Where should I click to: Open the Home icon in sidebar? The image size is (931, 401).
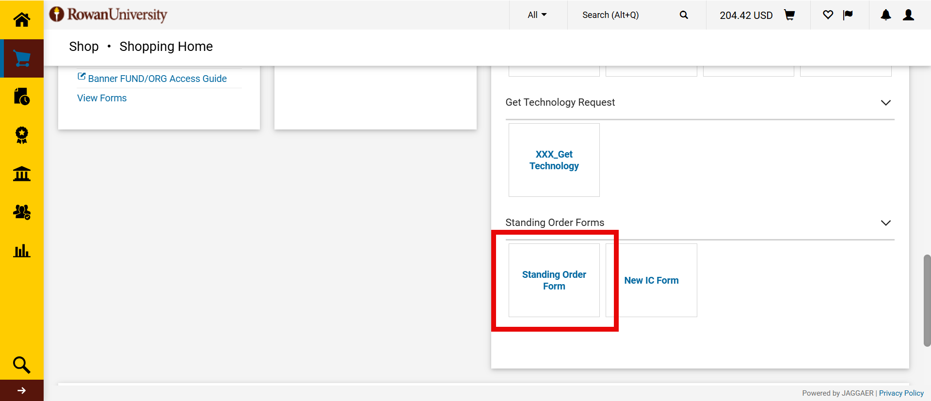[x=21, y=19]
